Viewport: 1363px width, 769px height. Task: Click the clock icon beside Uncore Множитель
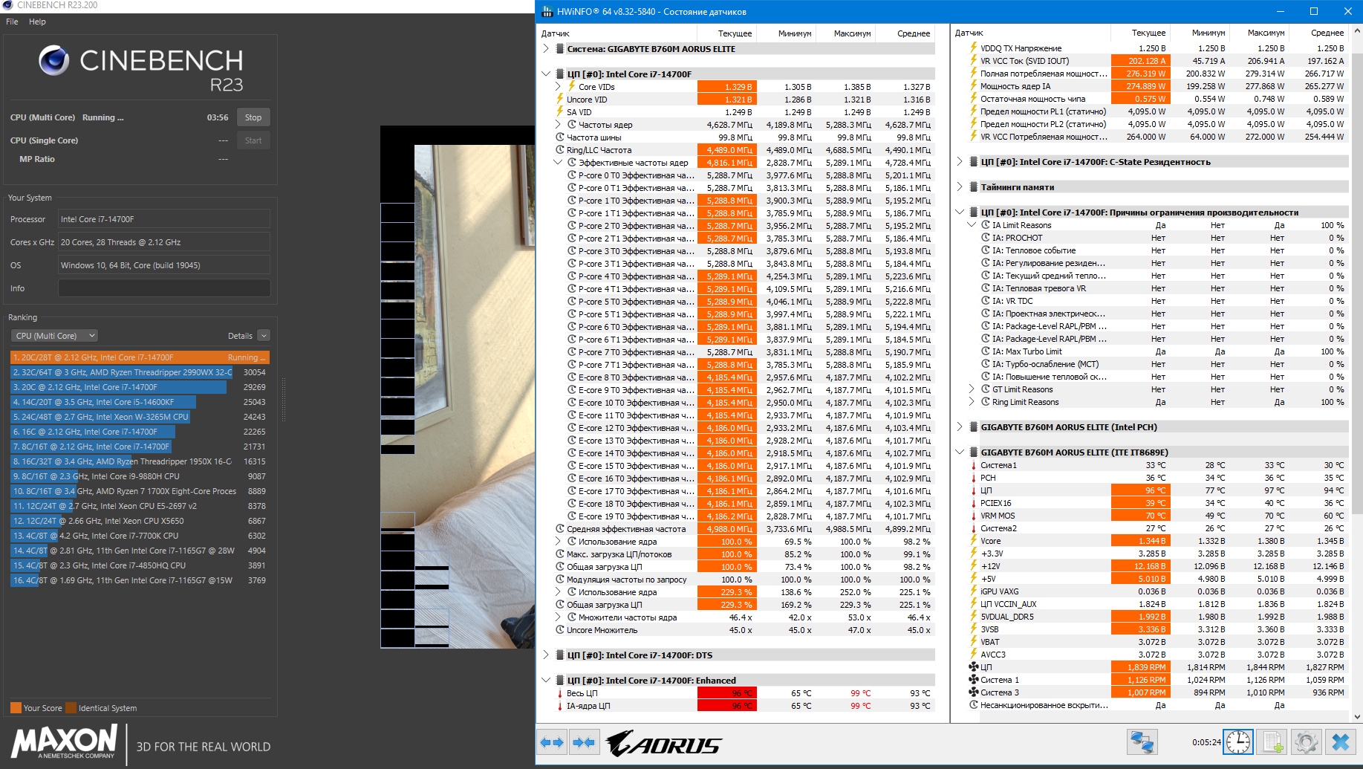point(560,630)
